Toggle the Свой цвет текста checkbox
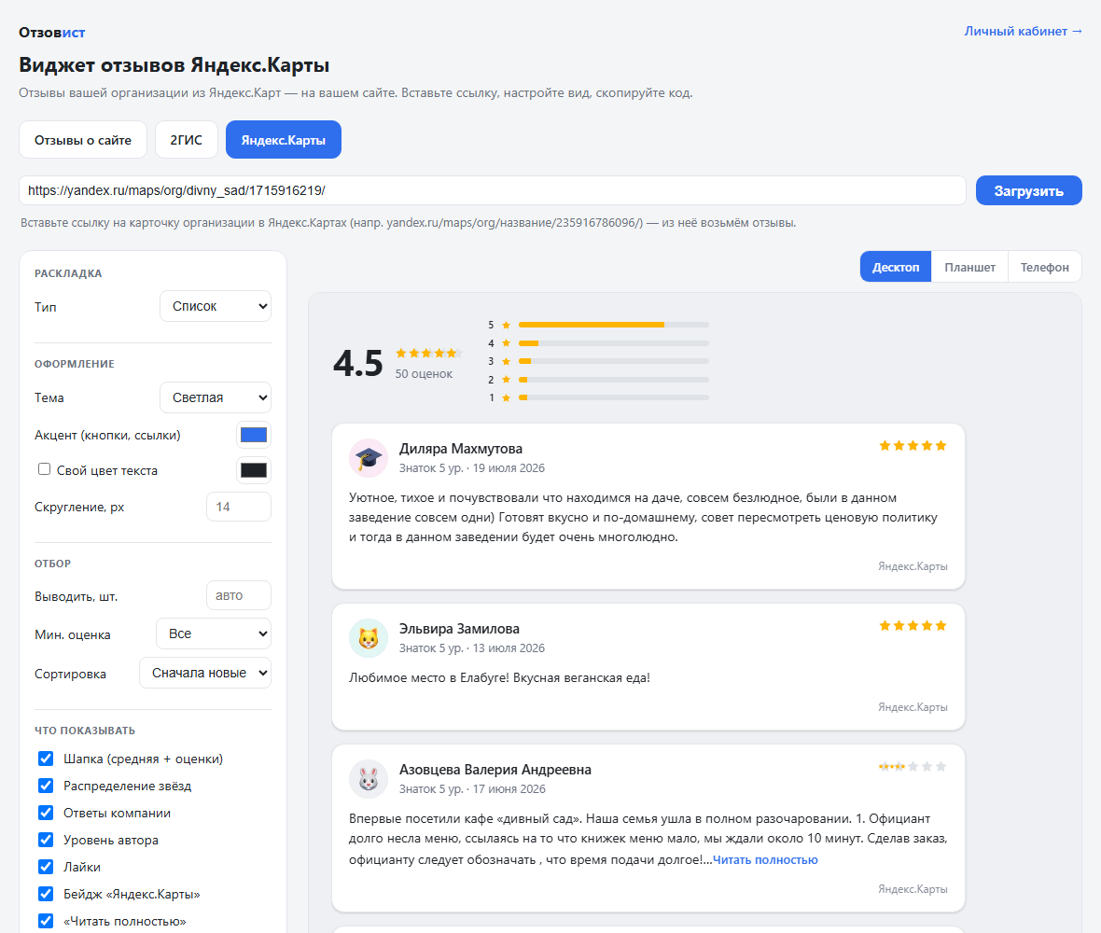Image resolution: width=1101 pixels, height=933 pixels. point(44,469)
